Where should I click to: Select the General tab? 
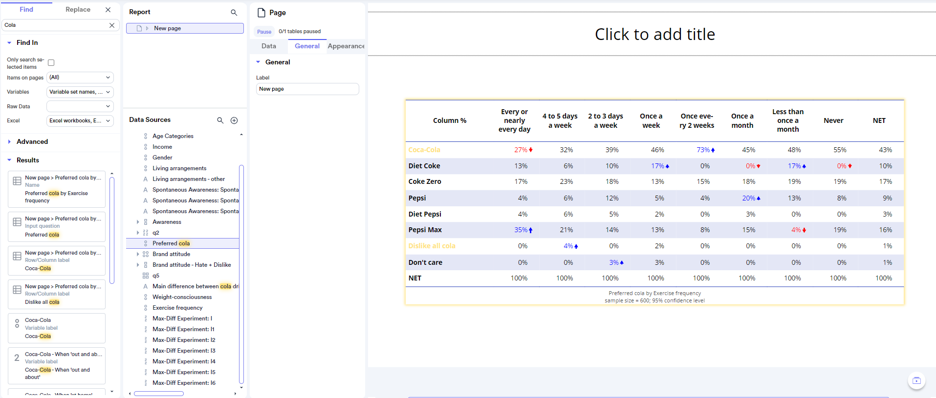(x=307, y=46)
